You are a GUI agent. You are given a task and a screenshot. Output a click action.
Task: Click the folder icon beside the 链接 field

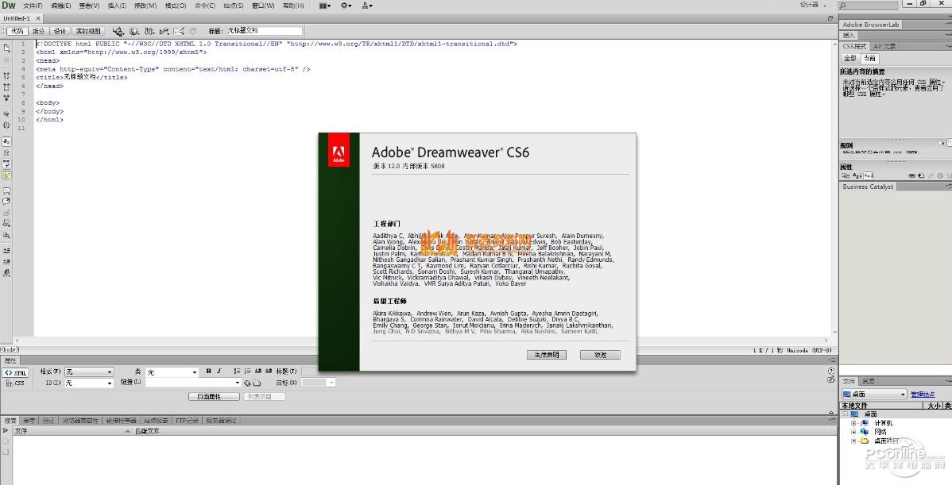pyautogui.click(x=257, y=383)
